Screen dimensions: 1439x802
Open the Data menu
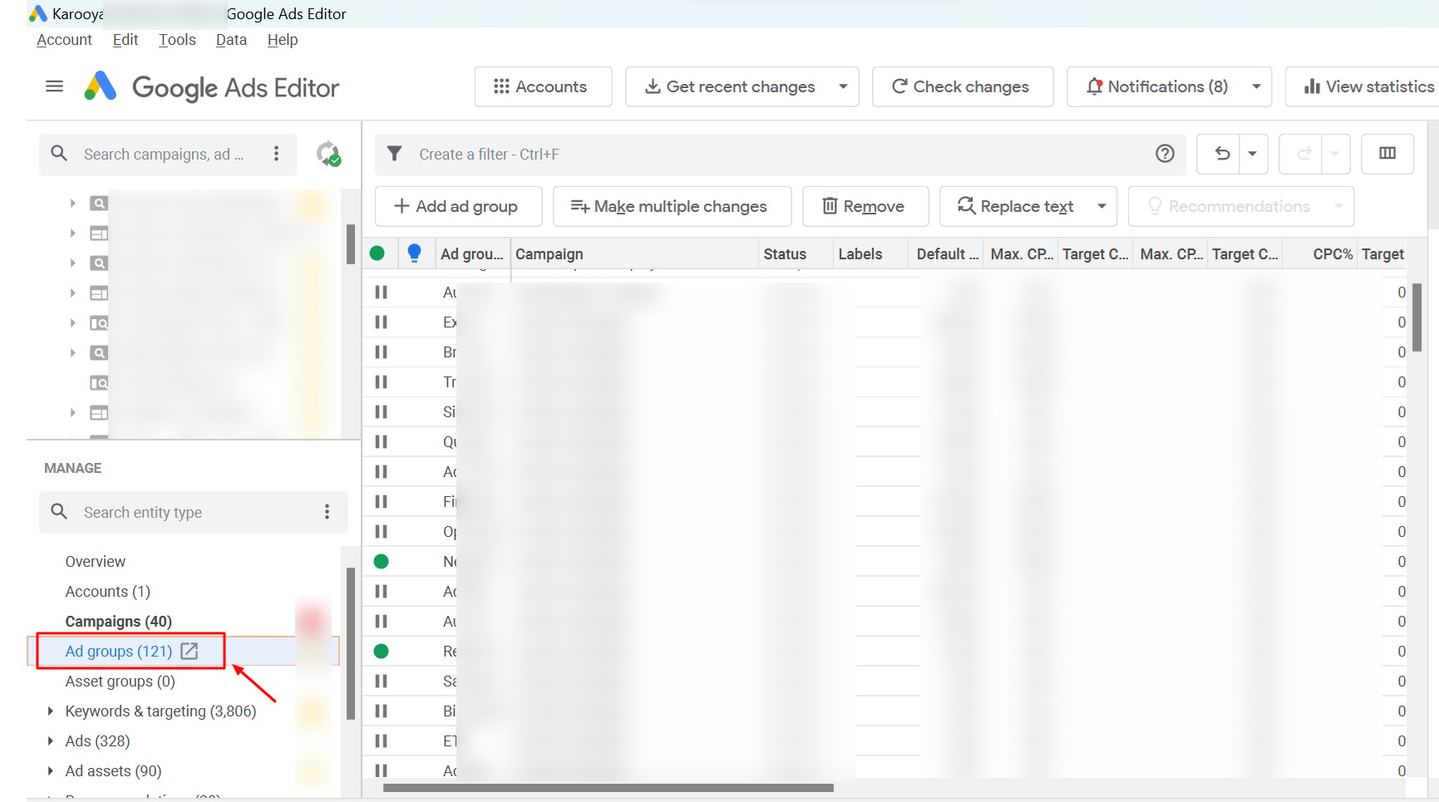231,40
